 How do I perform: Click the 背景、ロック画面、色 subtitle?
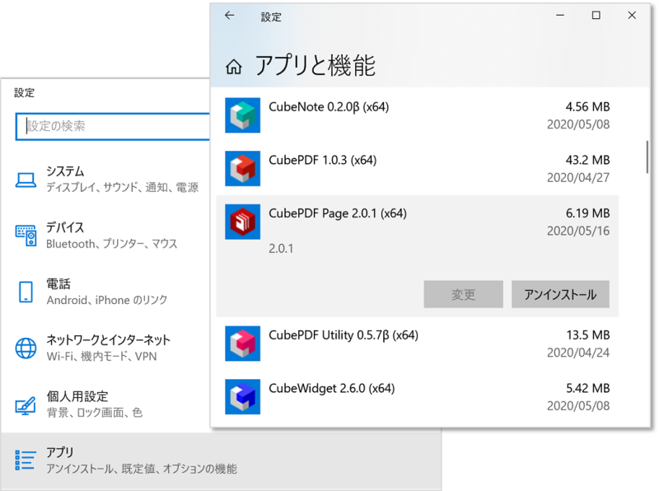coord(95,413)
